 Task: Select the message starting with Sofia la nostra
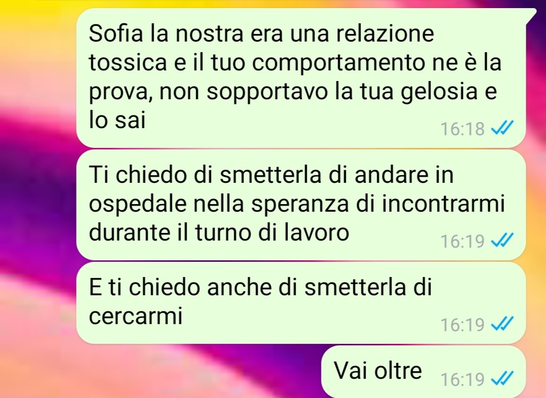(301, 77)
